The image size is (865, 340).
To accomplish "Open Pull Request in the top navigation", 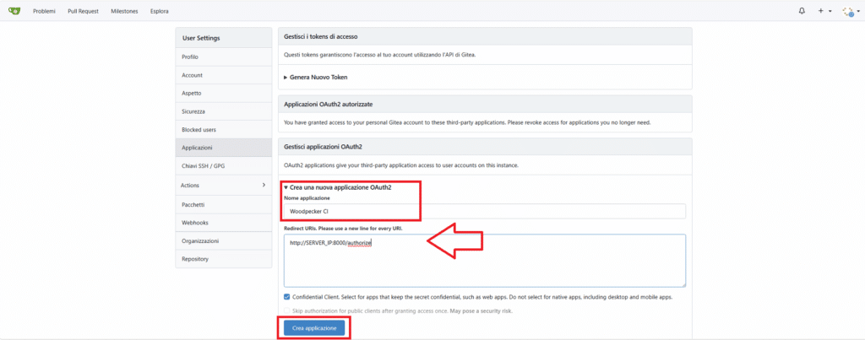I will pos(84,11).
